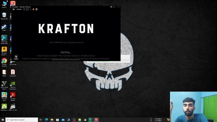The height and width of the screenshot is (122, 217).
Task: Open the mirroring window settings gear
Action: point(37,9)
